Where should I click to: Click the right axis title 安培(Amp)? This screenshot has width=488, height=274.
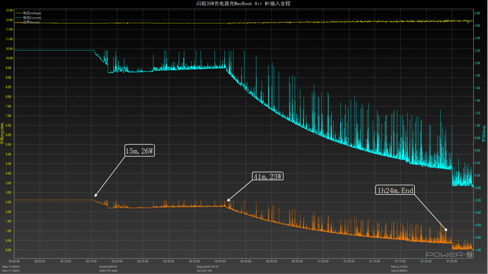(484, 134)
